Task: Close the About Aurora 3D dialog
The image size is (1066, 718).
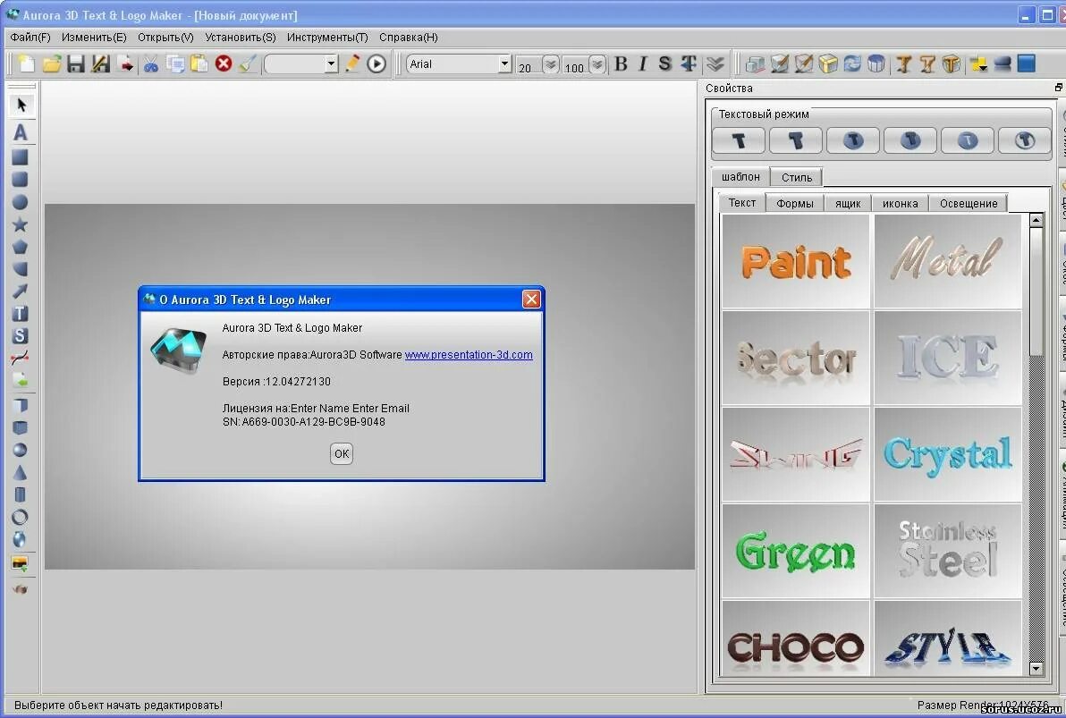Action: click(x=531, y=300)
